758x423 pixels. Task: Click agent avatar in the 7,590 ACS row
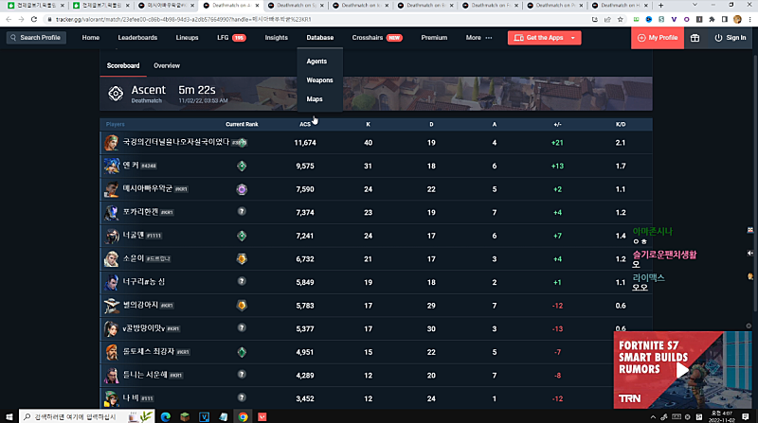pyautogui.click(x=111, y=189)
